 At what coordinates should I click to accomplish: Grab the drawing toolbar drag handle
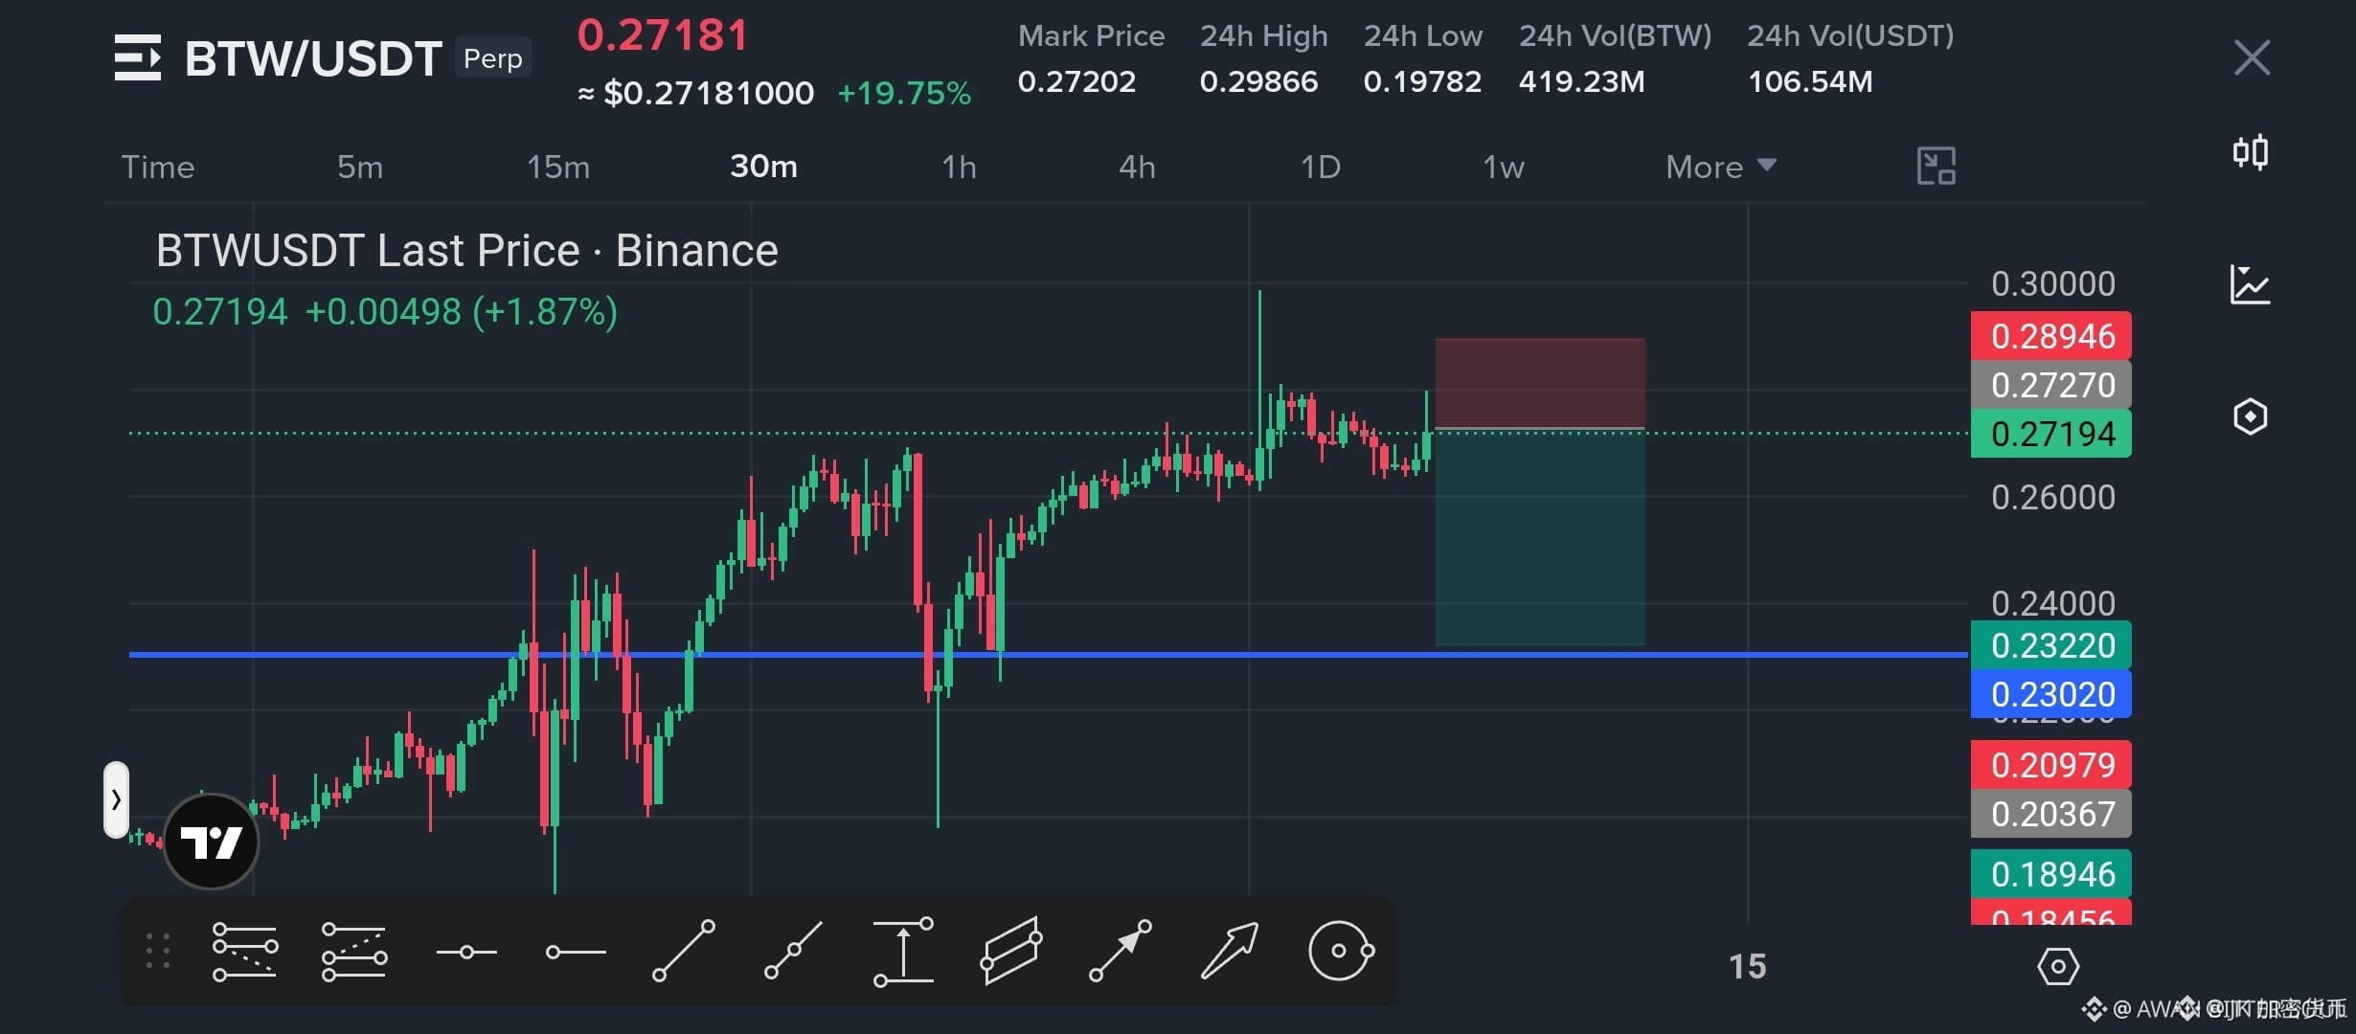(158, 952)
